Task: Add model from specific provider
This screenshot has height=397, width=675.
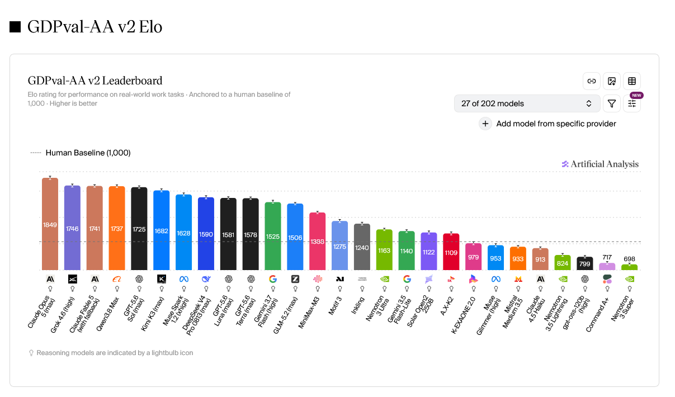Action: tap(556, 124)
